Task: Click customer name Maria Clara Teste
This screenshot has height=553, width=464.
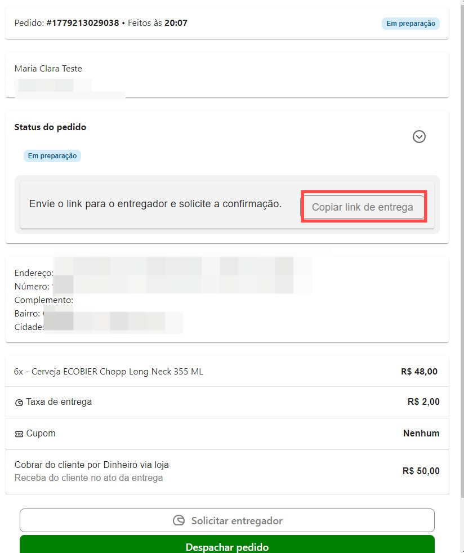Action: click(x=48, y=69)
